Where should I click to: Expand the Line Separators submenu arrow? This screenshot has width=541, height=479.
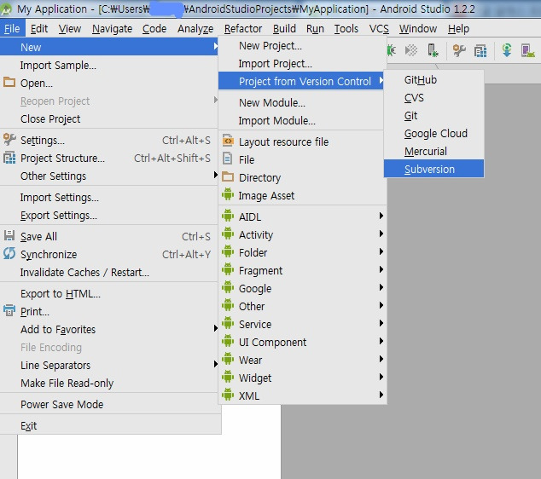point(215,364)
